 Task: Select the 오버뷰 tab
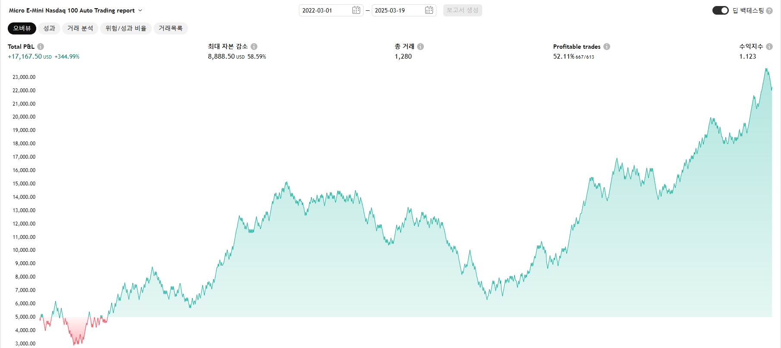click(22, 28)
